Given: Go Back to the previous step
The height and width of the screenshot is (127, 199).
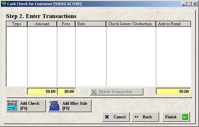Looking at the screenshot, I should [145, 117].
